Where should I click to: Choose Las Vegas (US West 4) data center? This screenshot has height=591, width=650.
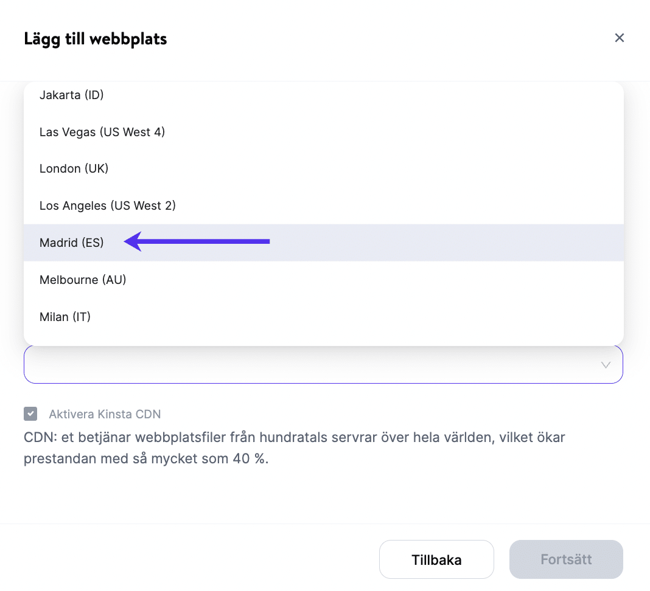[102, 132]
